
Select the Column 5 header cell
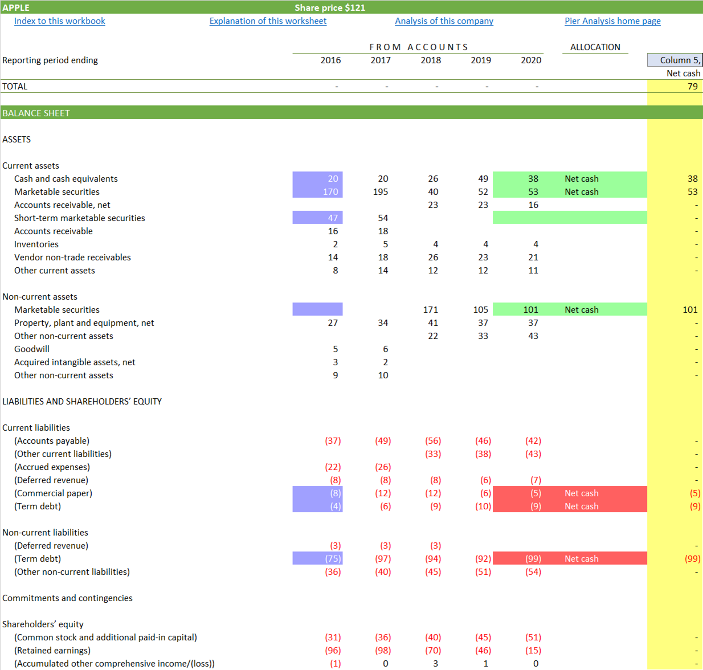point(675,60)
